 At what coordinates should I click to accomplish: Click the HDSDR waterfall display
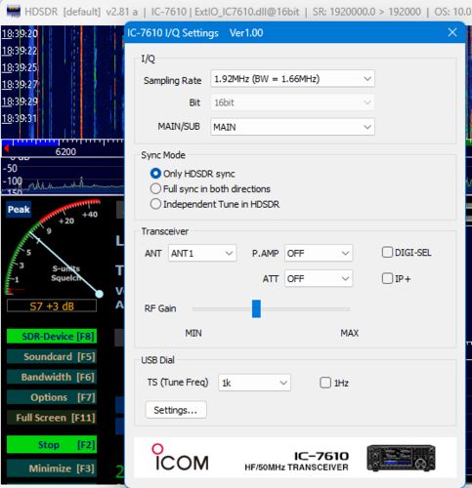click(63, 82)
